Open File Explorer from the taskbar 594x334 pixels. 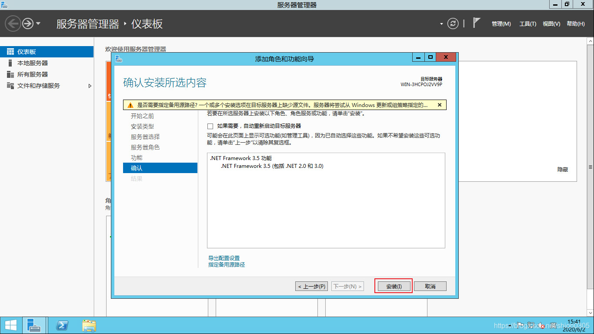(89, 325)
